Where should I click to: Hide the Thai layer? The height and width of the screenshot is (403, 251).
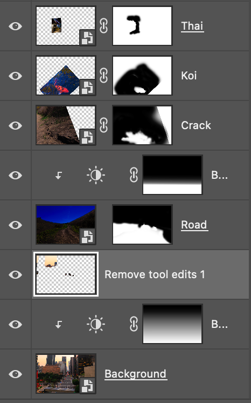16,26
